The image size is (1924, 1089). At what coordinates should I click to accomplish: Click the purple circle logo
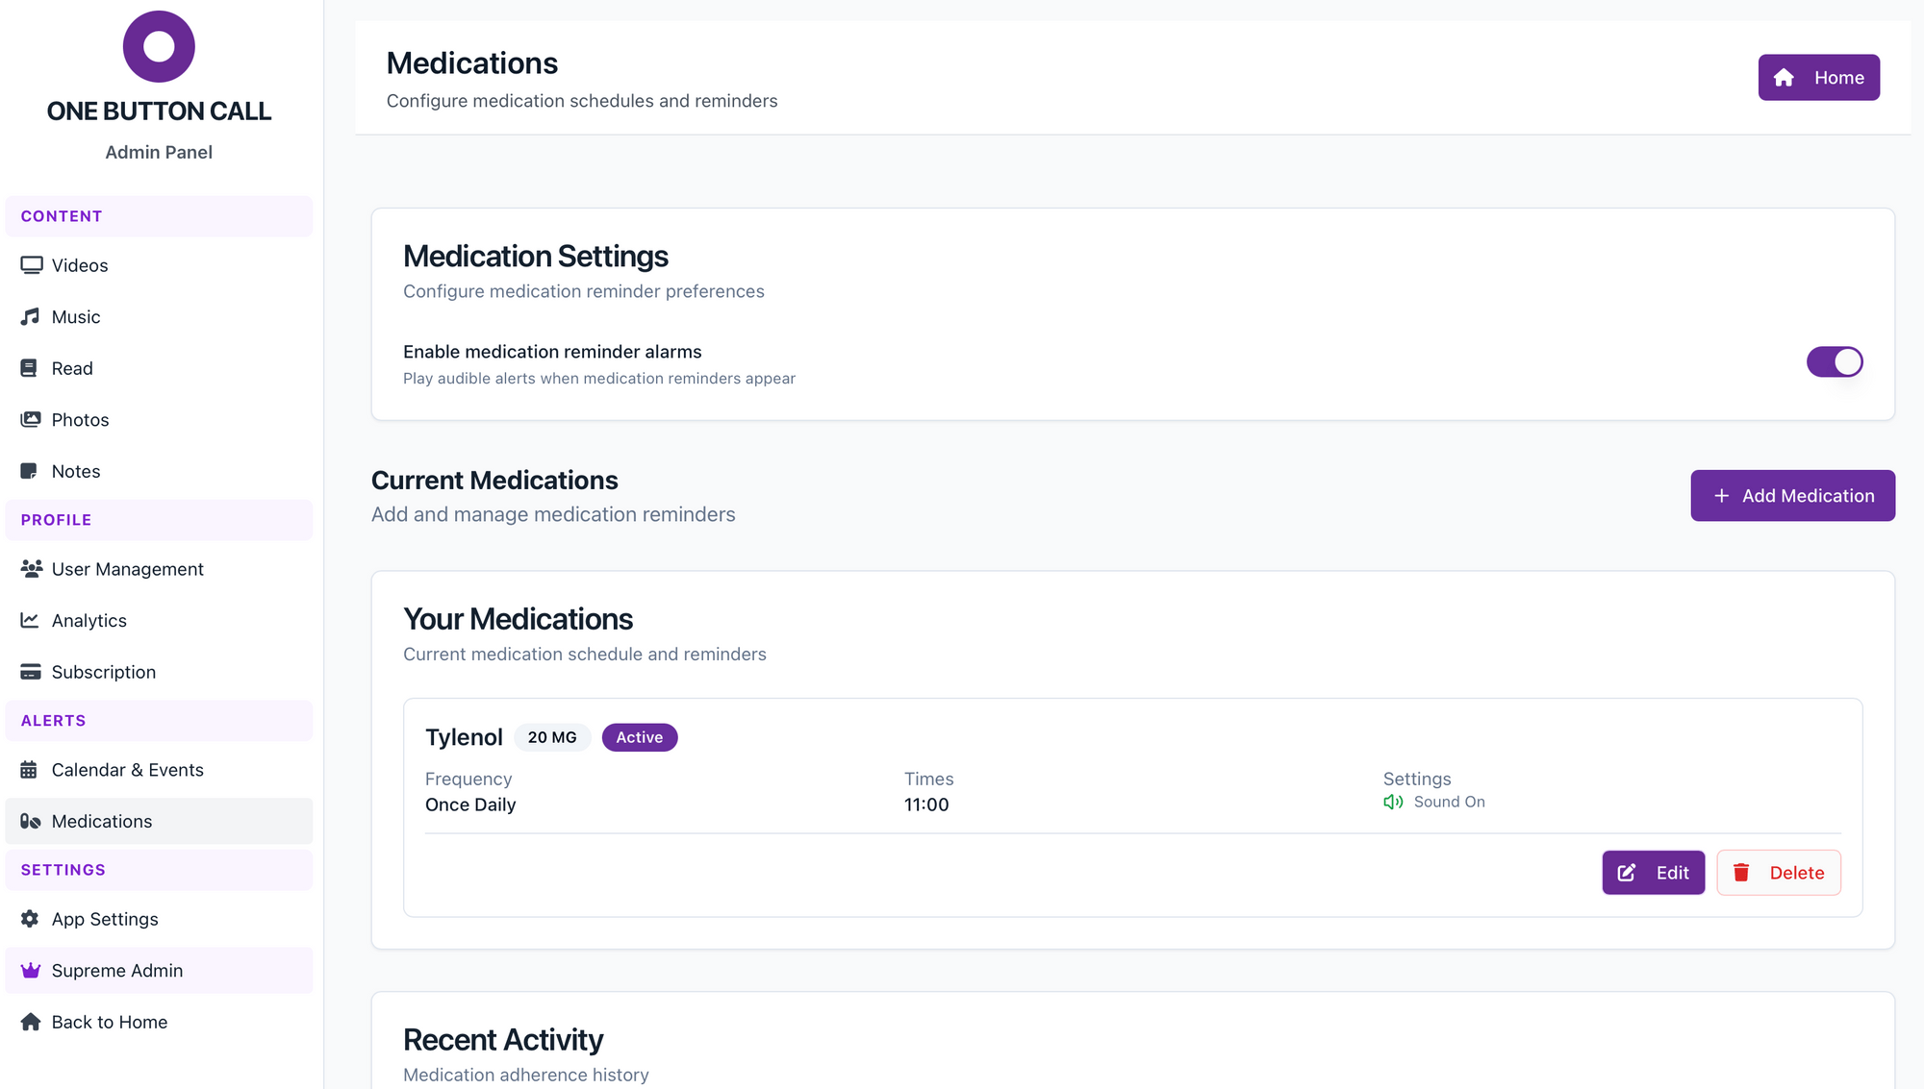point(159,46)
